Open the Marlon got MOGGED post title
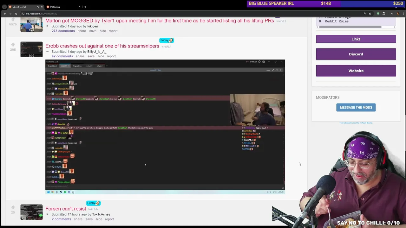Viewport: 406px width, 228px height. click(160, 21)
